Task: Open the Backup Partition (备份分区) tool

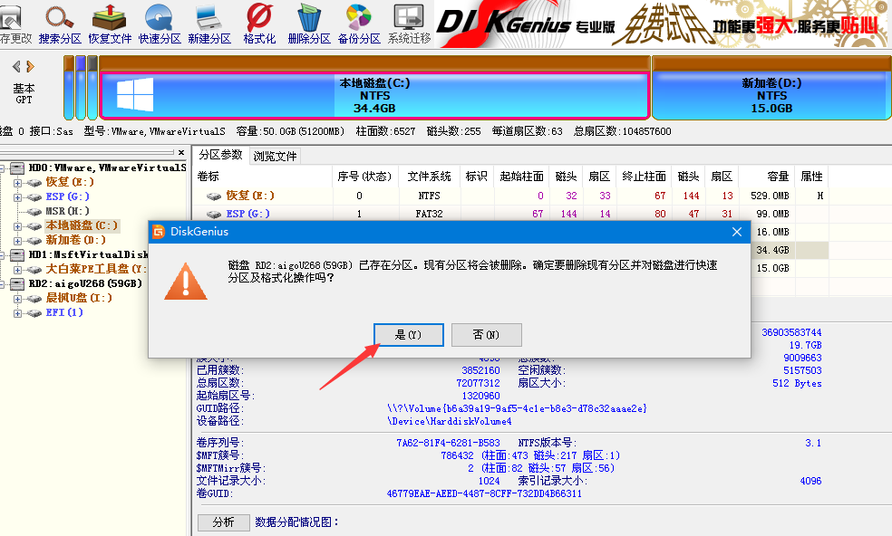Action: click(x=359, y=24)
